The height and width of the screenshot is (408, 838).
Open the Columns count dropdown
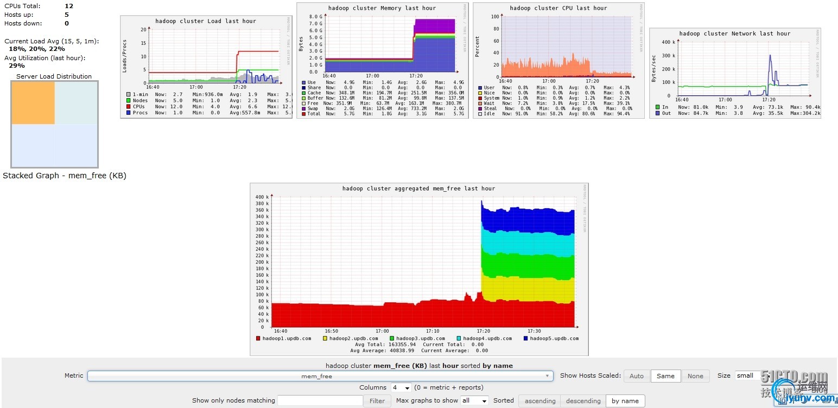(x=401, y=388)
